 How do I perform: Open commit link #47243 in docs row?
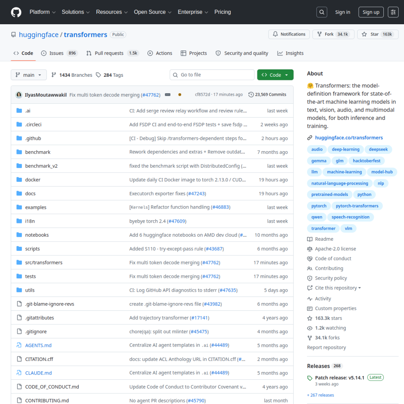coord(196,194)
